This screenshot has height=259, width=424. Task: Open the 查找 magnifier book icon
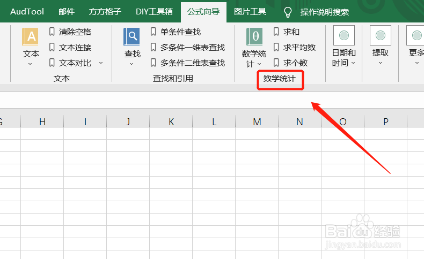click(131, 36)
